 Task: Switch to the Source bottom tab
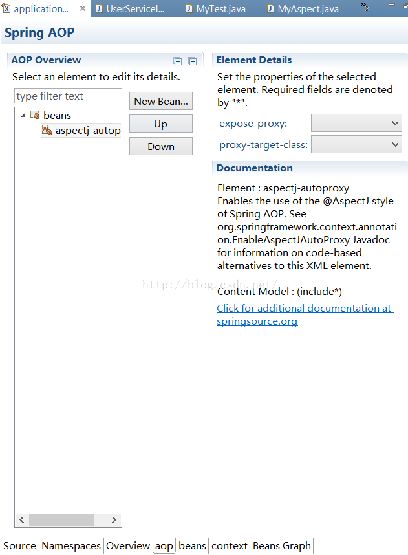click(20, 546)
